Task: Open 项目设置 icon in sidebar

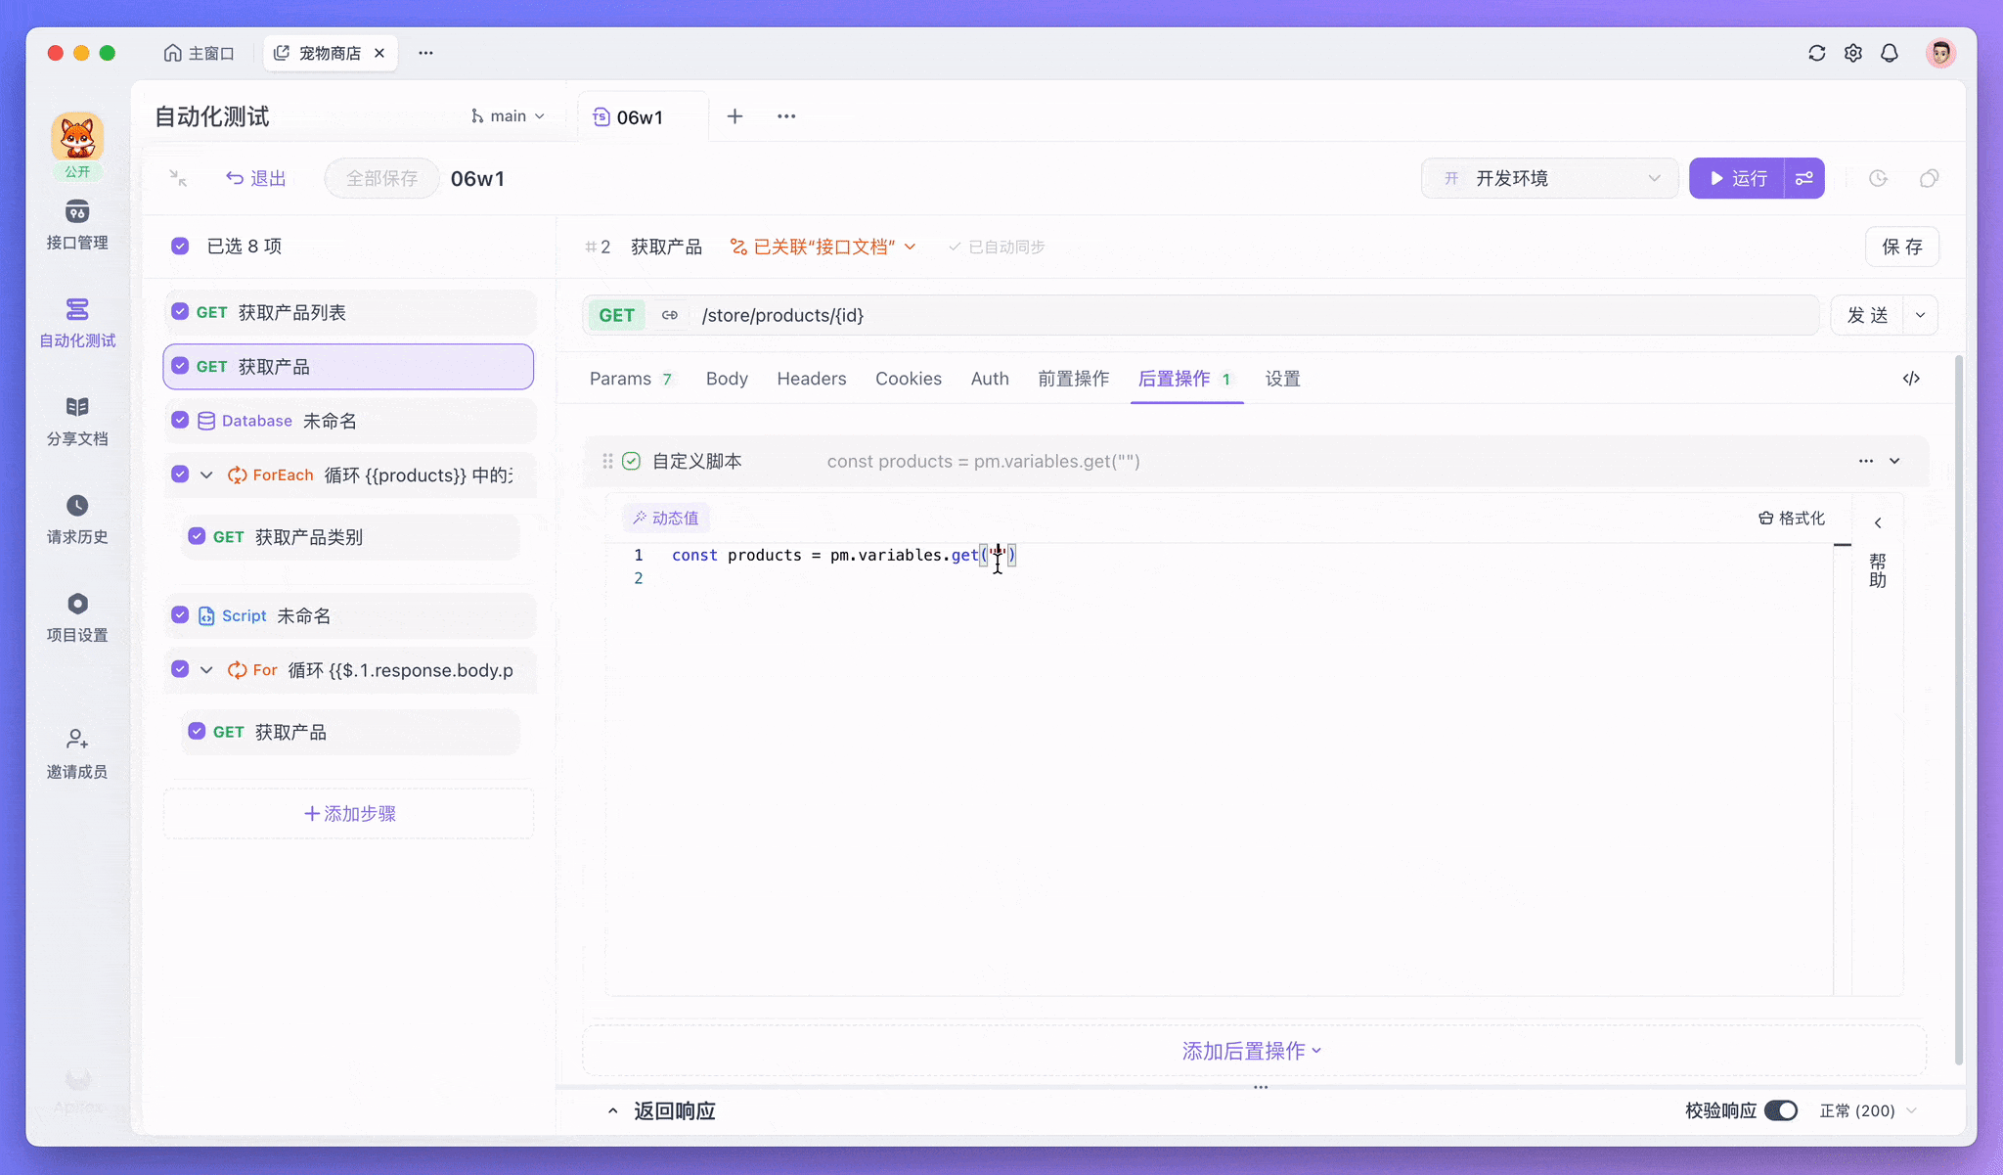Action: point(77,604)
